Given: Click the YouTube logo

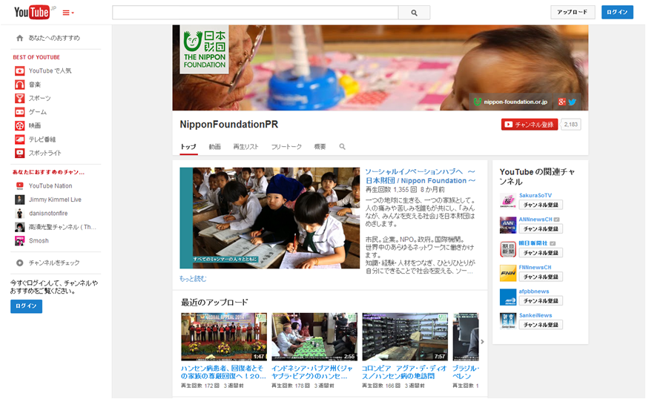Looking at the screenshot, I should pos(32,13).
